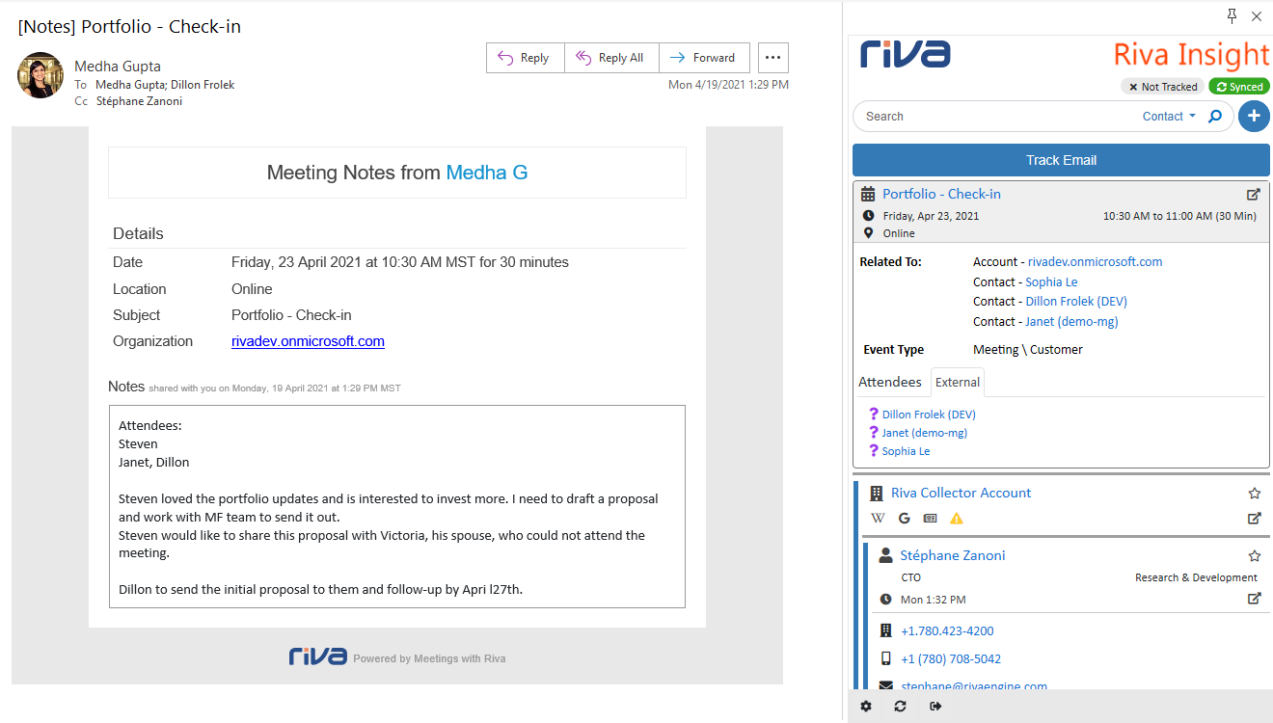Open the Contact search type dropdown
The height and width of the screenshot is (723, 1273).
(x=1169, y=117)
